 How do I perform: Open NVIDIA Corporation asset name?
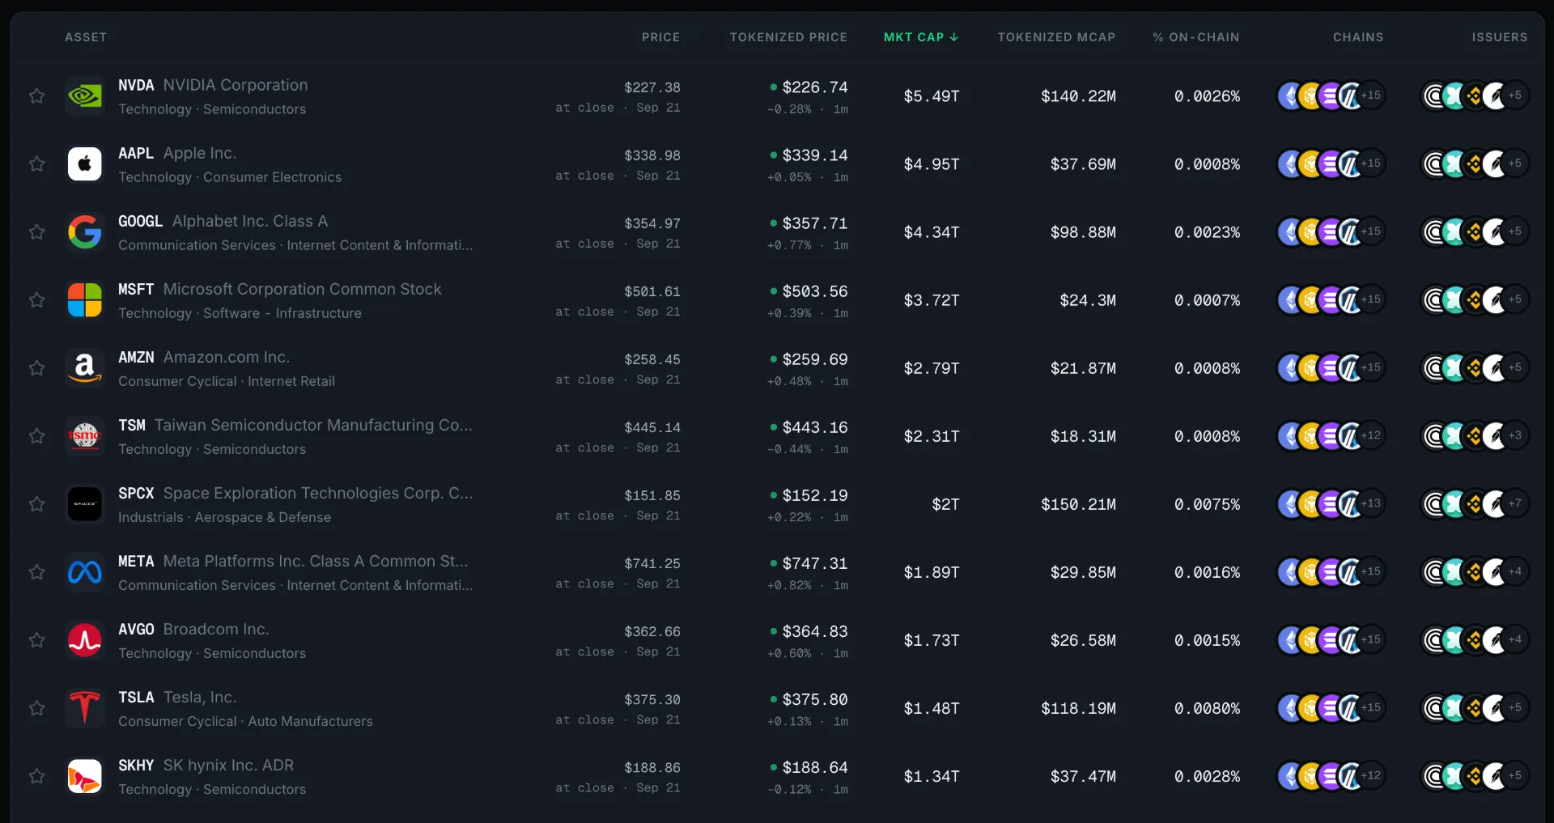point(236,85)
